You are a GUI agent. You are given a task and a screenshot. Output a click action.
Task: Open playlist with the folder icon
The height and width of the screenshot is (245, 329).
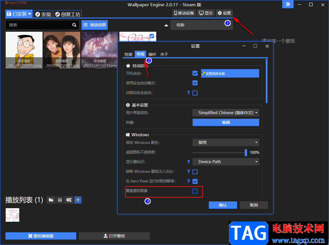pos(51,200)
